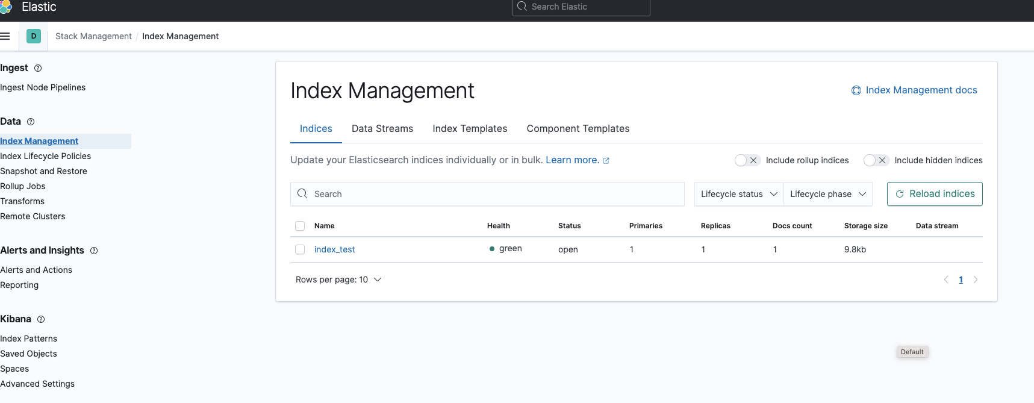Open Index Patterns in sidebar
This screenshot has width=1034, height=403.
[x=29, y=339]
